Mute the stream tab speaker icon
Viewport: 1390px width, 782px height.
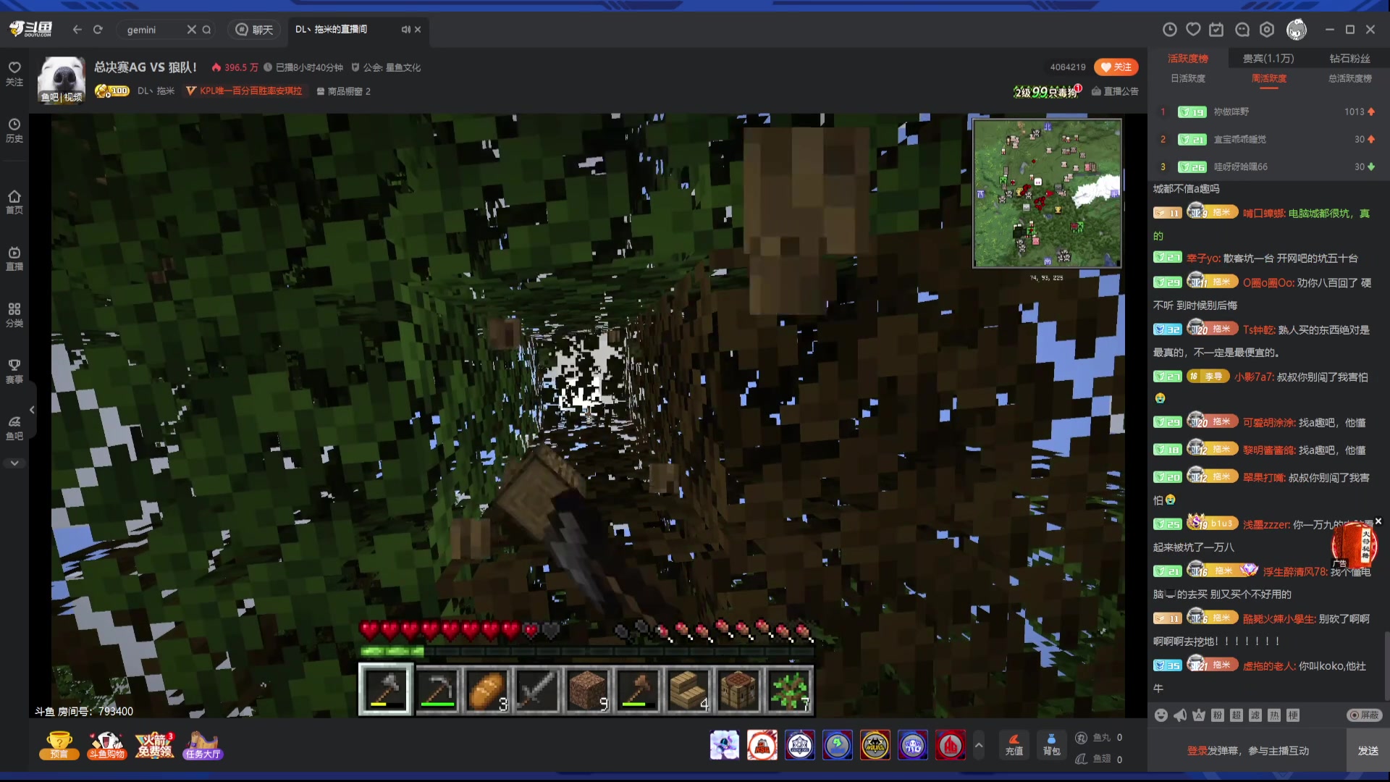coord(405,30)
